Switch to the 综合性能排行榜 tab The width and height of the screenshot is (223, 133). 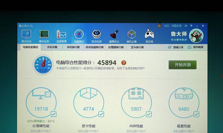pos(94,47)
